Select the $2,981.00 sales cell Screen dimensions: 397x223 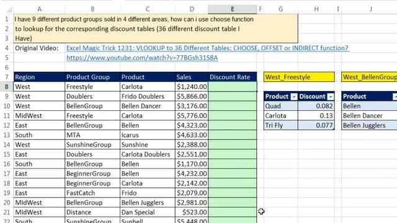click(x=192, y=203)
